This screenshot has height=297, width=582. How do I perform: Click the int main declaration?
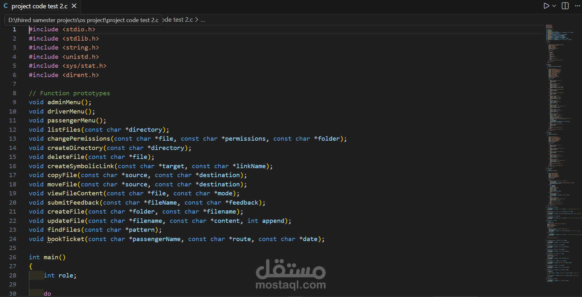[47, 257]
